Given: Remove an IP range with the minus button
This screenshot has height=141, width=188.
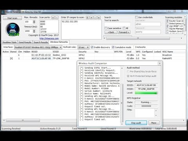Looking at the screenshot, I should [x=95, y=17].
